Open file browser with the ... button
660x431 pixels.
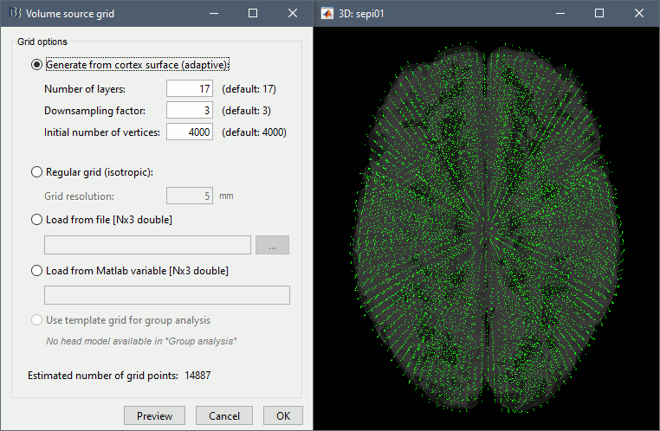coord(272,245)
